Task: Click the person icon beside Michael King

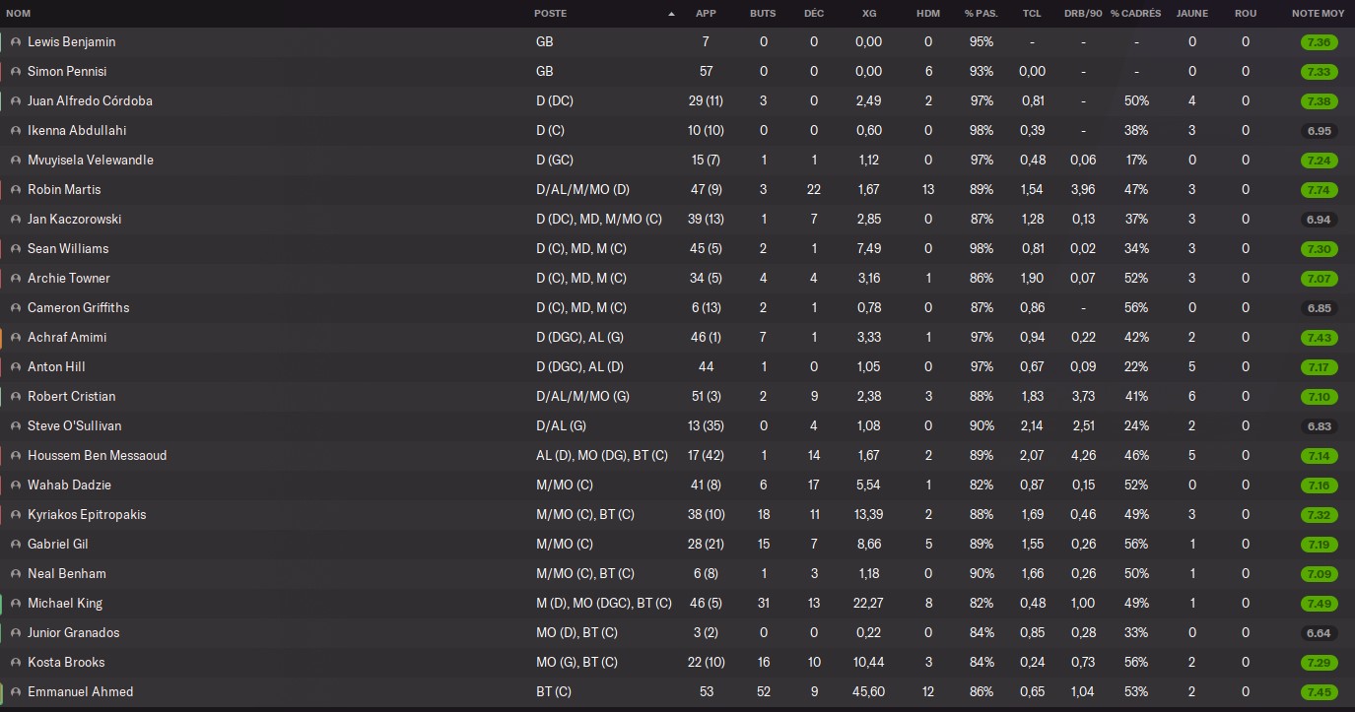Action: click(x=16, y=604)
